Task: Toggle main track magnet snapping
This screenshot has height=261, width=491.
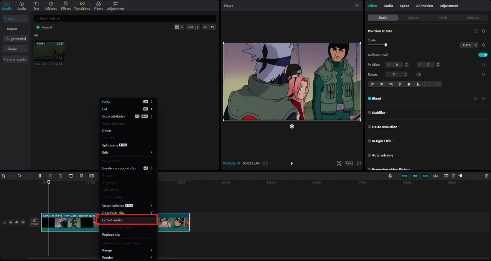Action: pyautogui.click(x=405, y=176)
